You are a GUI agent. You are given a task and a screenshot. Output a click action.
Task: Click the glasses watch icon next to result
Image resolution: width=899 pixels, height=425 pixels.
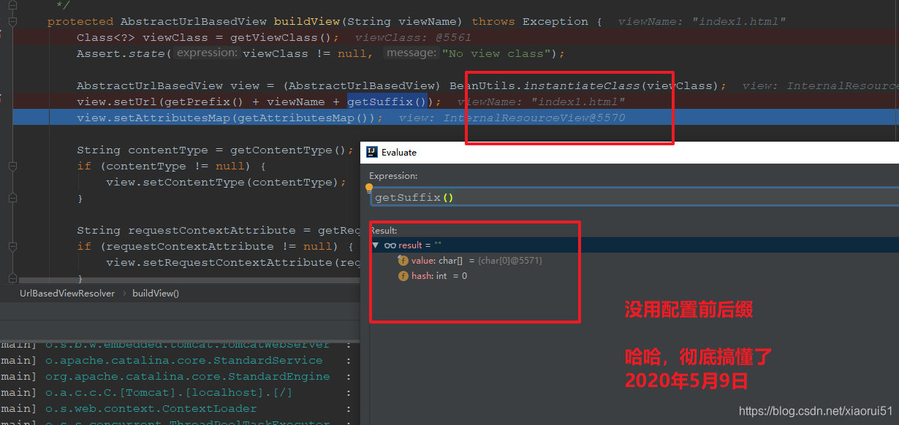pyautogui.click(x=390, y=245)
